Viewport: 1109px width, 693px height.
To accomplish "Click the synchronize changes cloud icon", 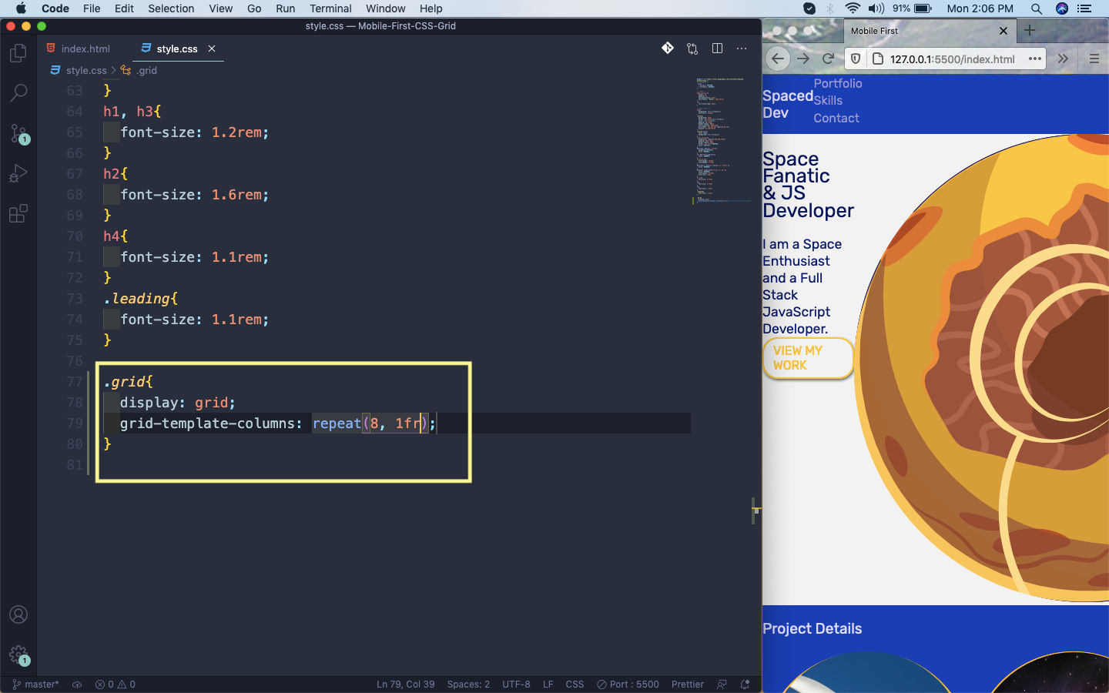I will pyautogui.click(x=77, y=684).
